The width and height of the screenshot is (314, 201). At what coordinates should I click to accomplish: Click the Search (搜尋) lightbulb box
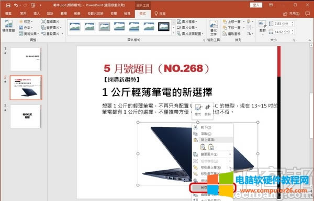160,14
